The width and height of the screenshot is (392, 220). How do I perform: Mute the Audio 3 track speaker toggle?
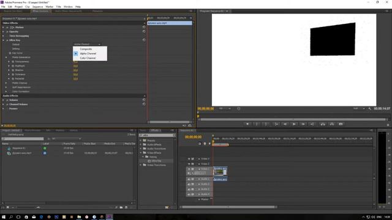(x=189, y=189)
